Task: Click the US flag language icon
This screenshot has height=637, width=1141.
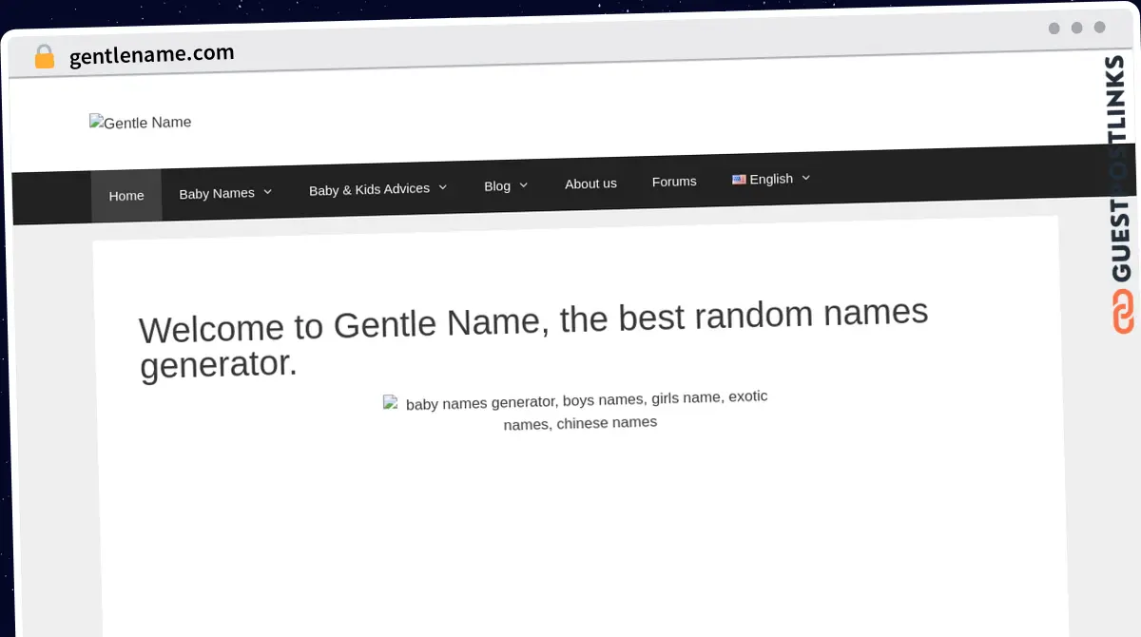Action: (x=738, y=179)
